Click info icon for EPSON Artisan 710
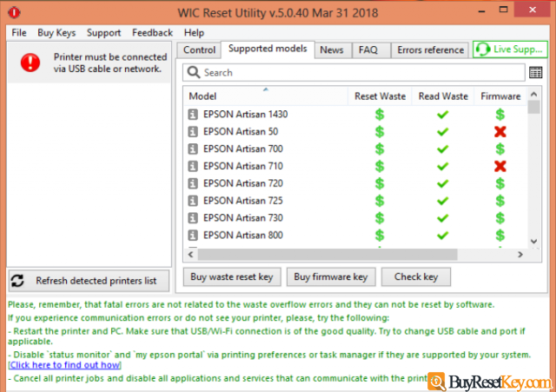 pos(193,166)
